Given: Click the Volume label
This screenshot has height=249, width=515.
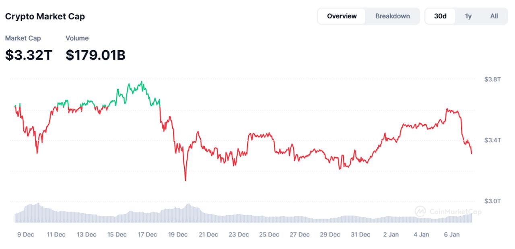Looking at the screenshot, I should tap(77, 38).
